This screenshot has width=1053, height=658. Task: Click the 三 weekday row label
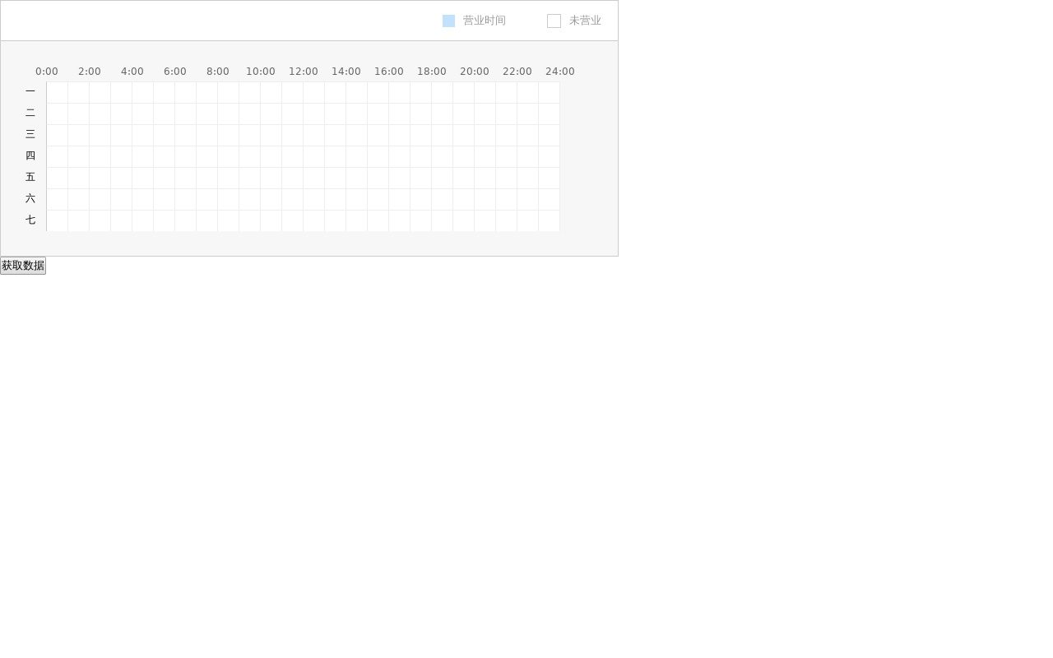30,134
